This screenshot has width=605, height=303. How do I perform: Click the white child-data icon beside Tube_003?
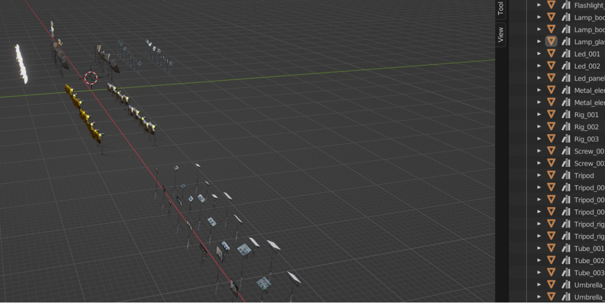tap(566, 272)
